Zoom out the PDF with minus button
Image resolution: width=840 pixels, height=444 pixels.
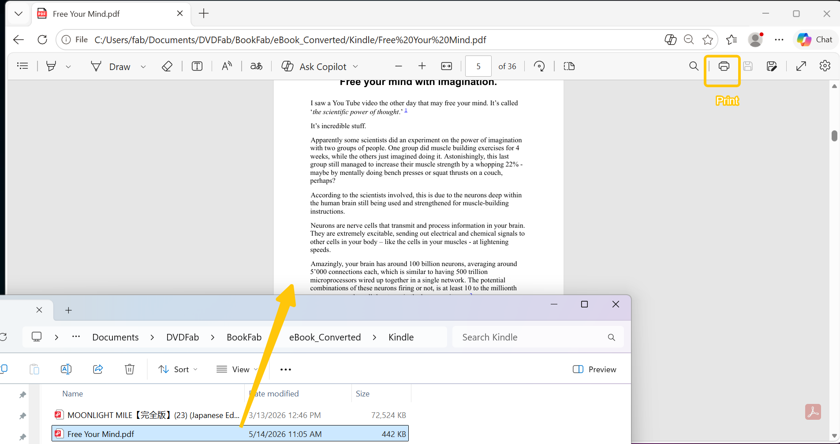[x=399, y=66]
